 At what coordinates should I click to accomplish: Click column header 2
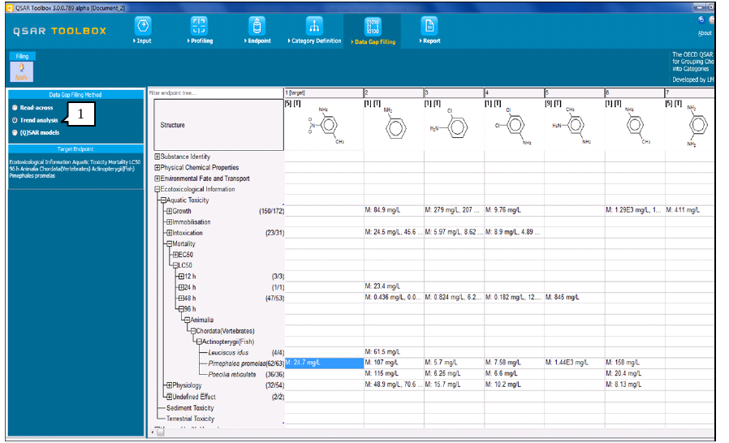point(394,93)
